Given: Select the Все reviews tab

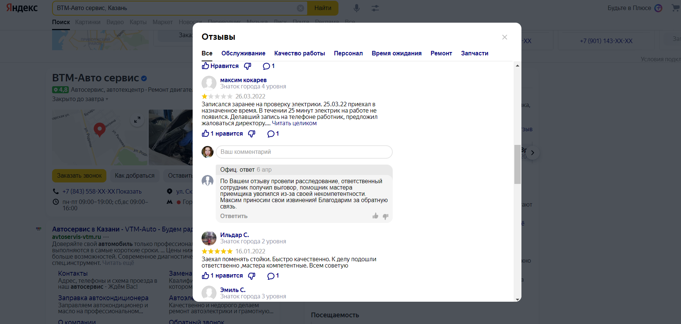Looking at the screenshot, I should [207, 54].
